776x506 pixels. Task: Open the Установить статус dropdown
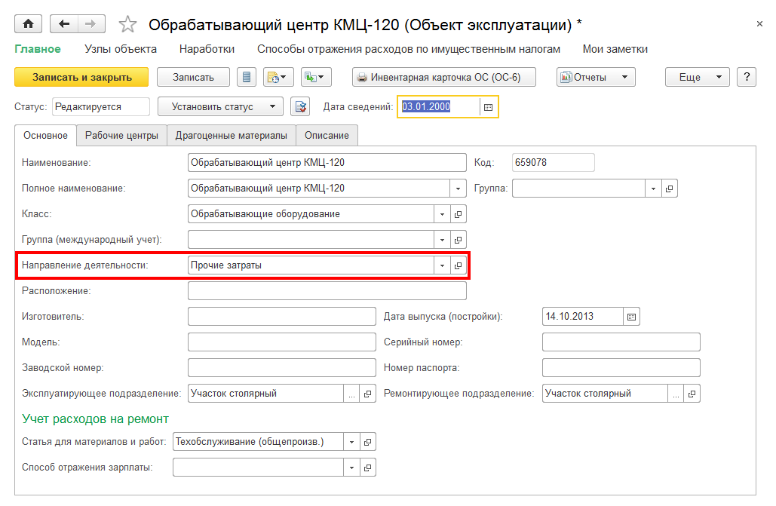220,106
